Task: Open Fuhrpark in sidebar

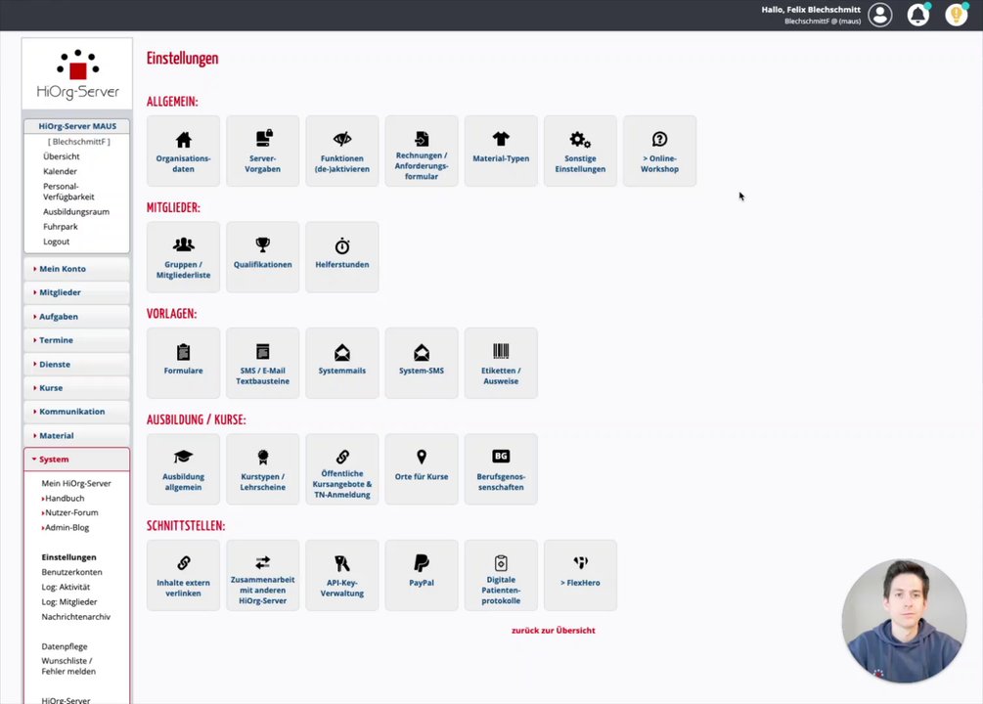Action: tap(61, 227)
